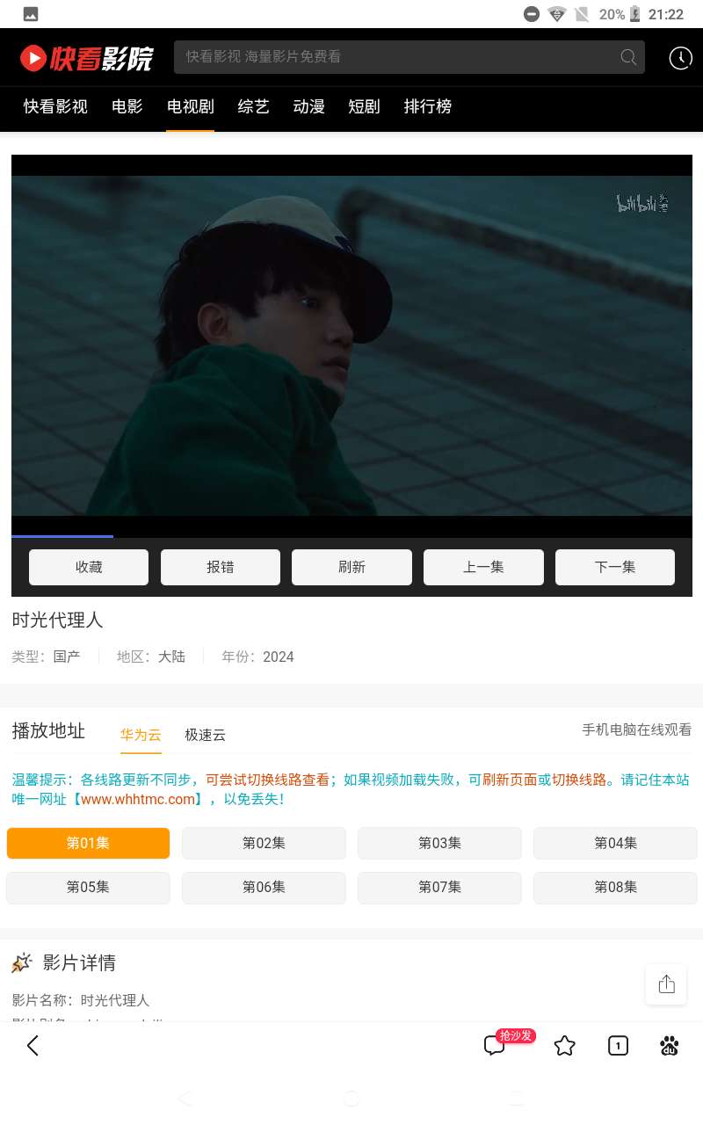Click the 收藏 button

tap(89, 567)
